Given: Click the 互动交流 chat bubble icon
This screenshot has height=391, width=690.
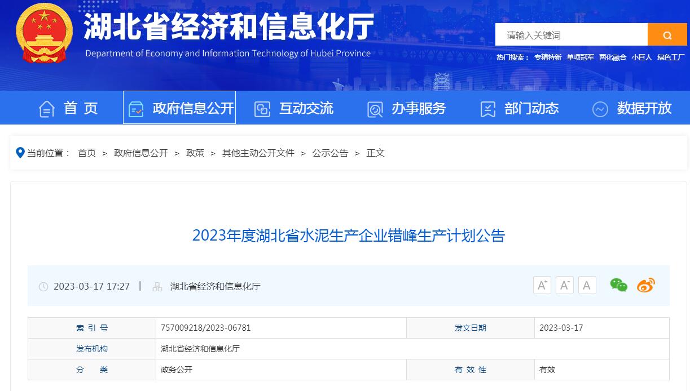Looking at the screenshot, I should [262, 108].
